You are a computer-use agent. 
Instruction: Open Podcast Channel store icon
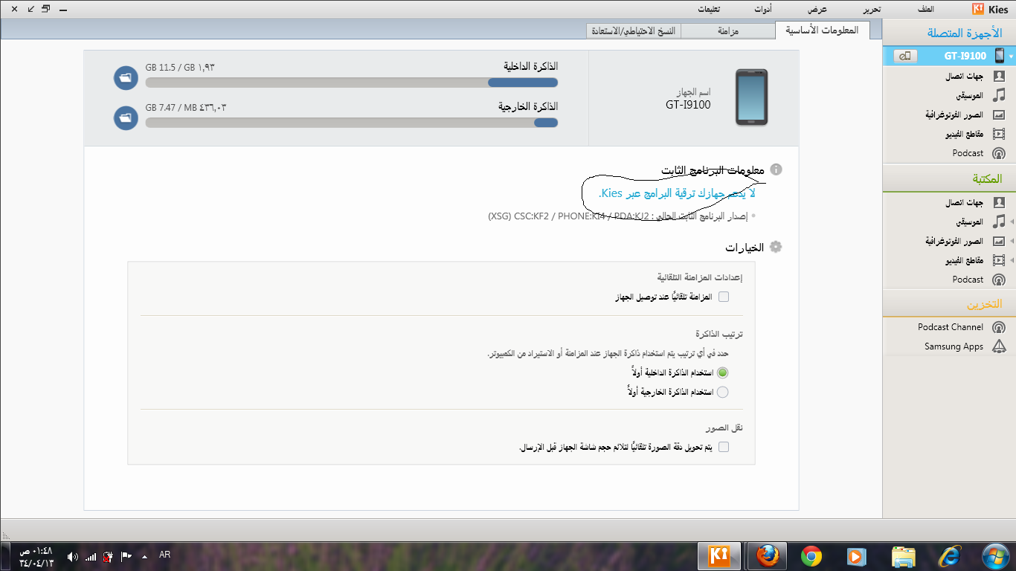(x=999, y=327)
